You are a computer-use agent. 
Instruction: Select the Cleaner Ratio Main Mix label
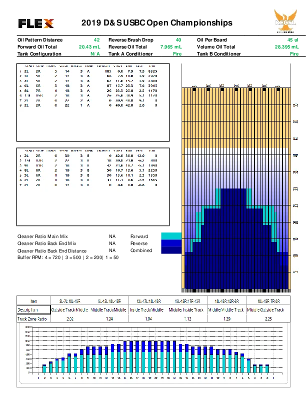coord(42,236)
